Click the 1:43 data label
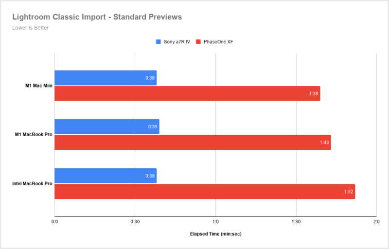Image resolution: width=389 pixels, height=249 pixels. (324, 142)
